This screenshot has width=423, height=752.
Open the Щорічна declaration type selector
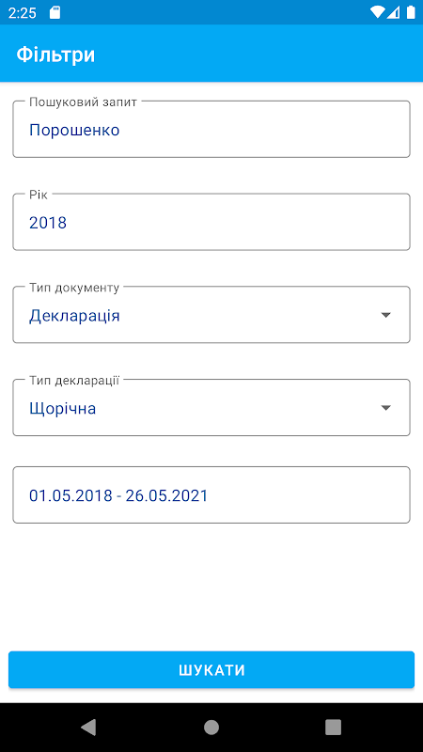pyautogui.click(x=211, y=408)
